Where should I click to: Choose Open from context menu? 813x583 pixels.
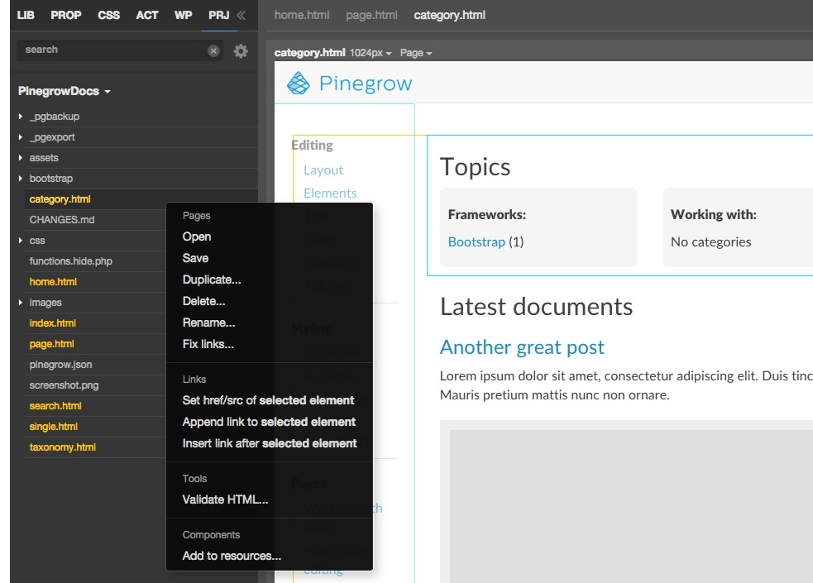(x=197, y=237)
